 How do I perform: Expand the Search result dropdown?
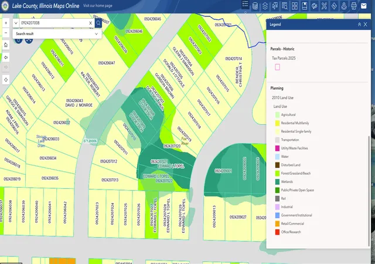(96, 34)
